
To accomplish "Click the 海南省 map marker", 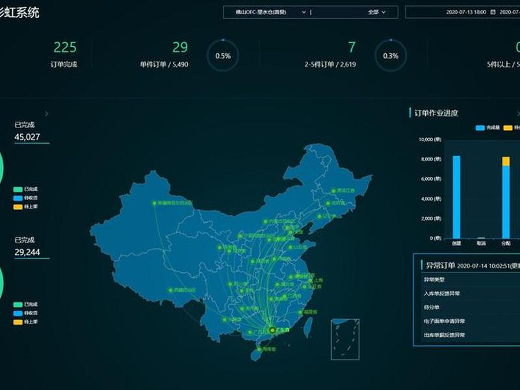I will 259,349.
